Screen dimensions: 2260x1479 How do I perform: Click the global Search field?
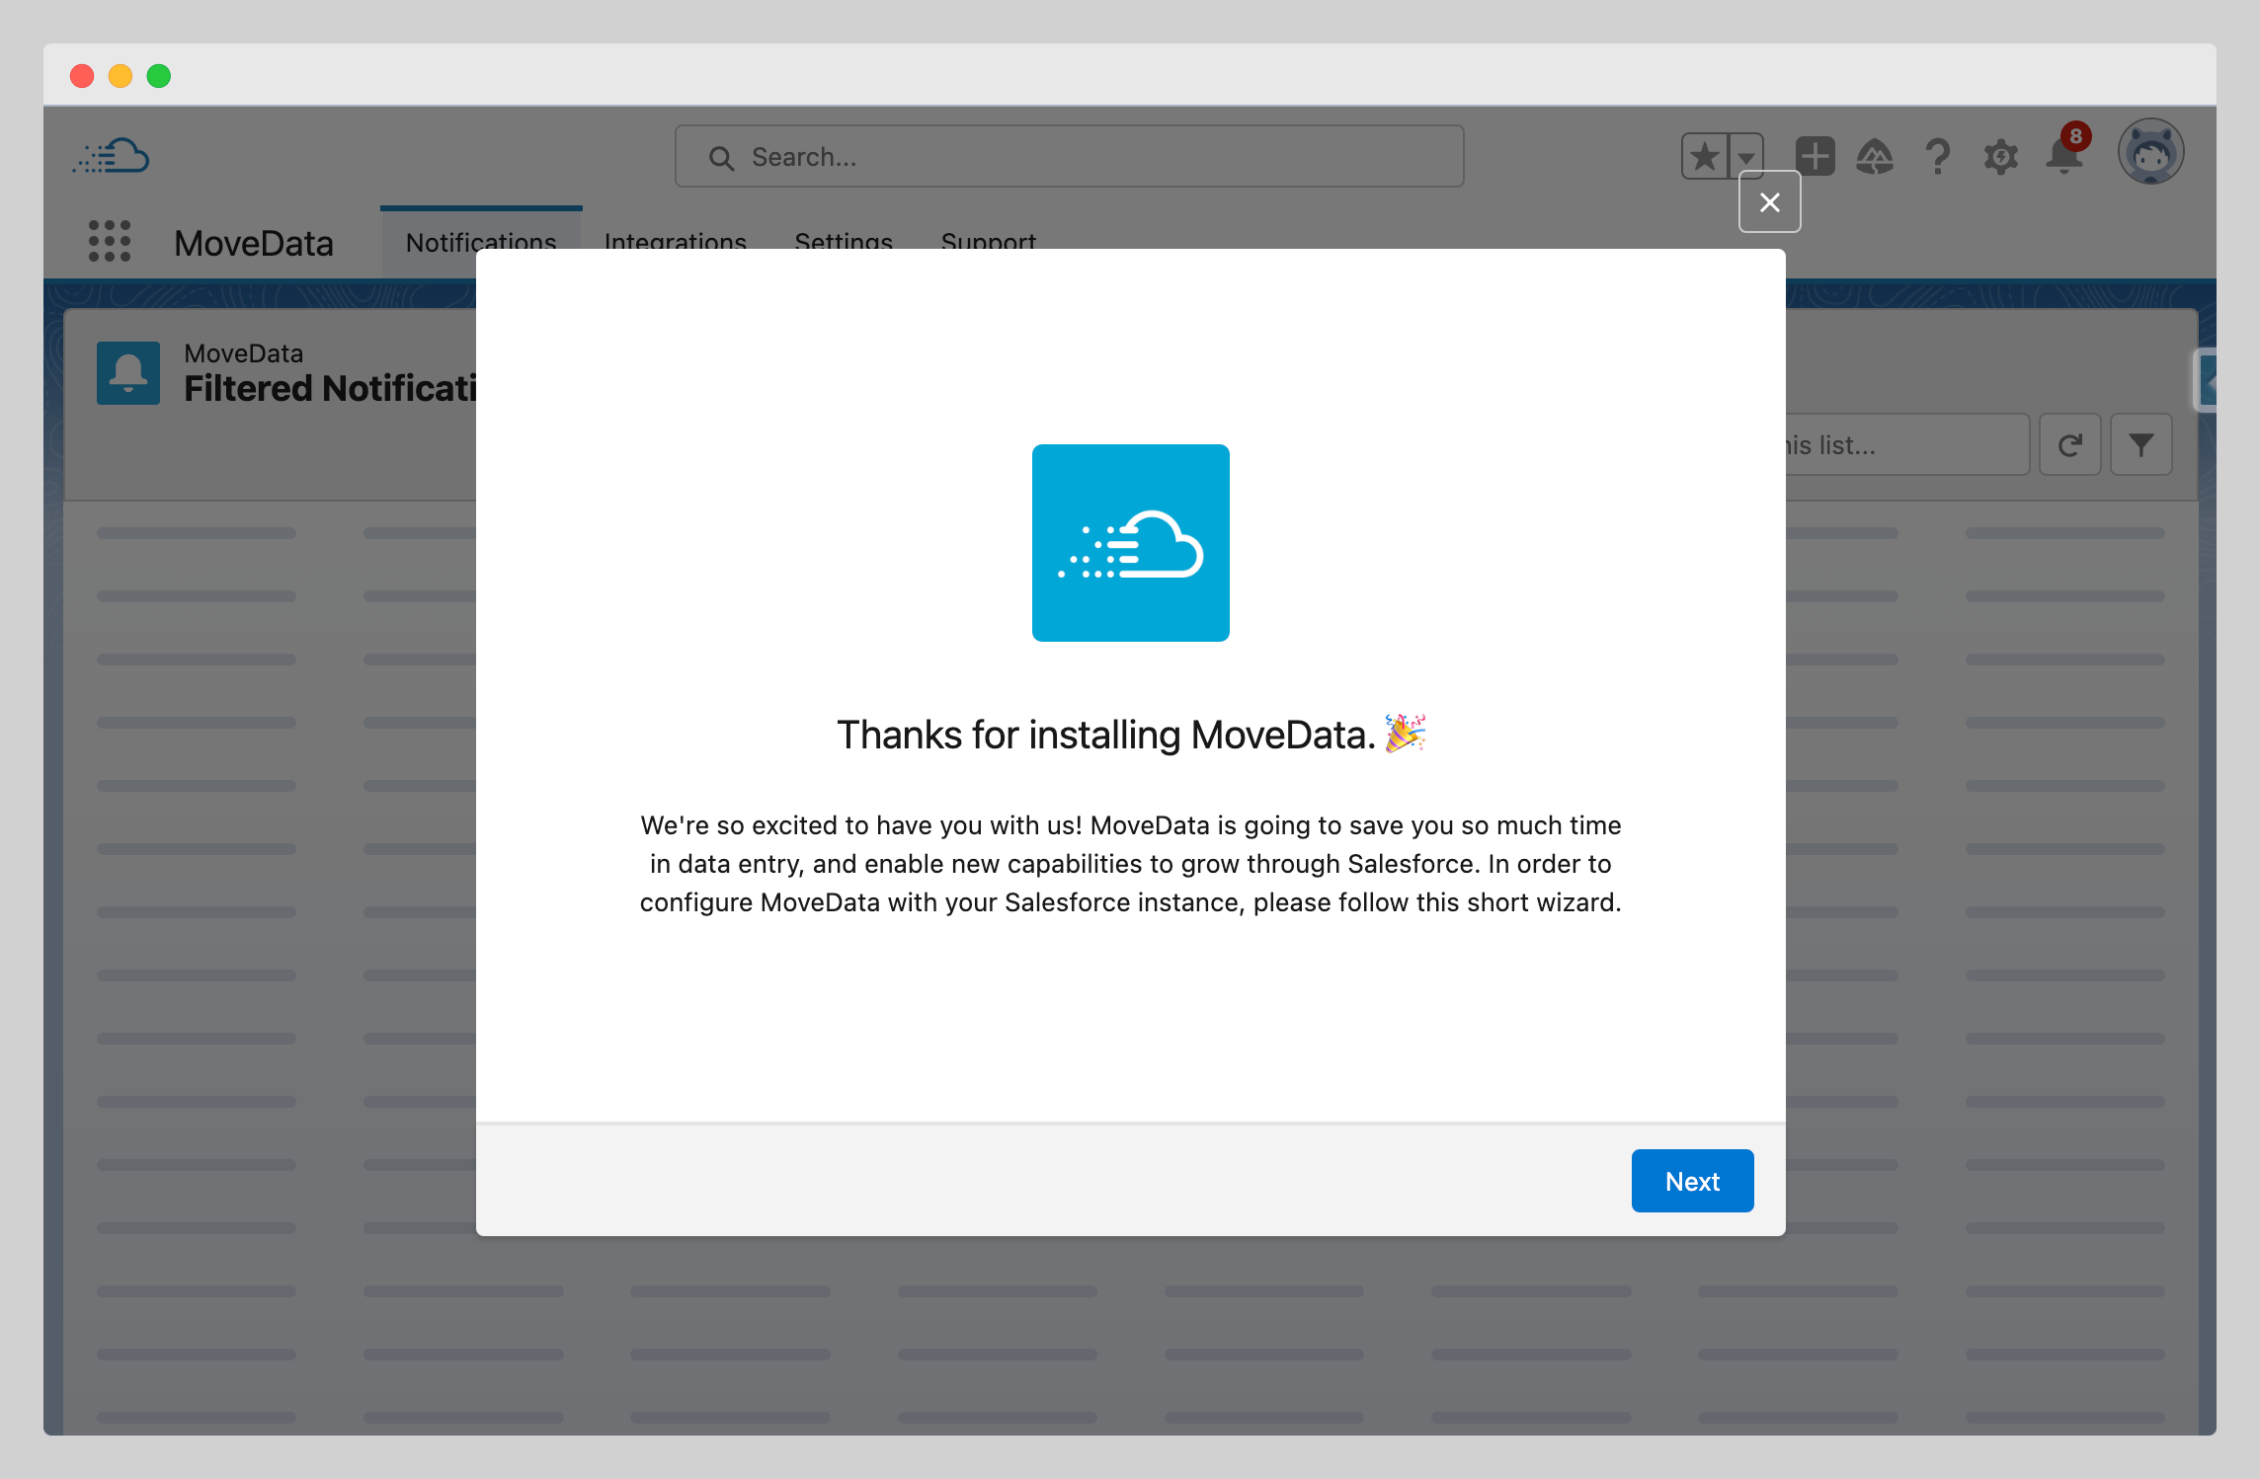coord(1069,157)
